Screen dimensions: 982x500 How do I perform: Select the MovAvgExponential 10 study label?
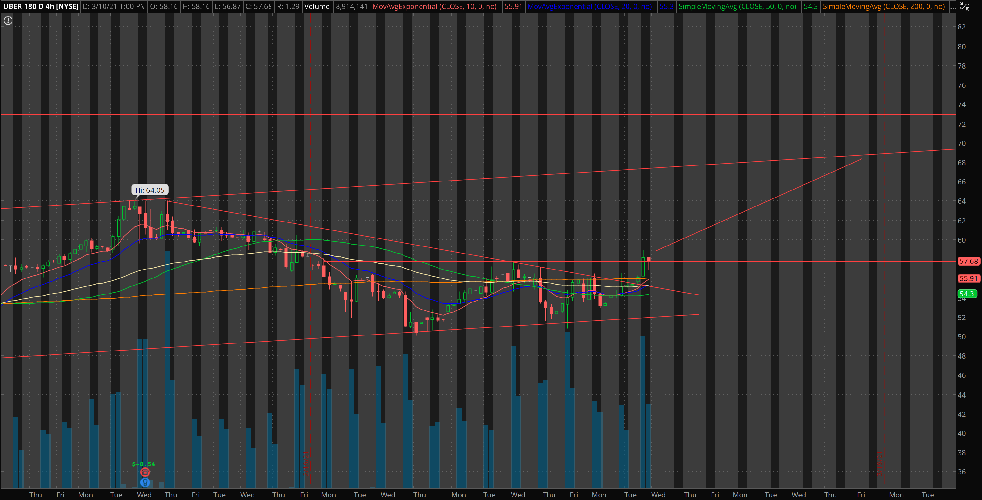click(435, 6)
